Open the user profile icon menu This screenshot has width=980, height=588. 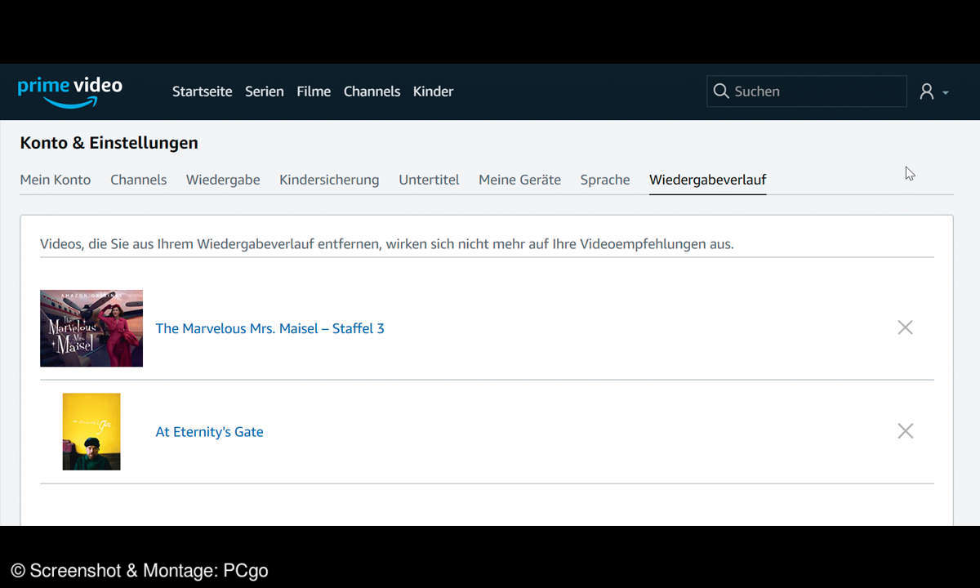click(933, 91)
